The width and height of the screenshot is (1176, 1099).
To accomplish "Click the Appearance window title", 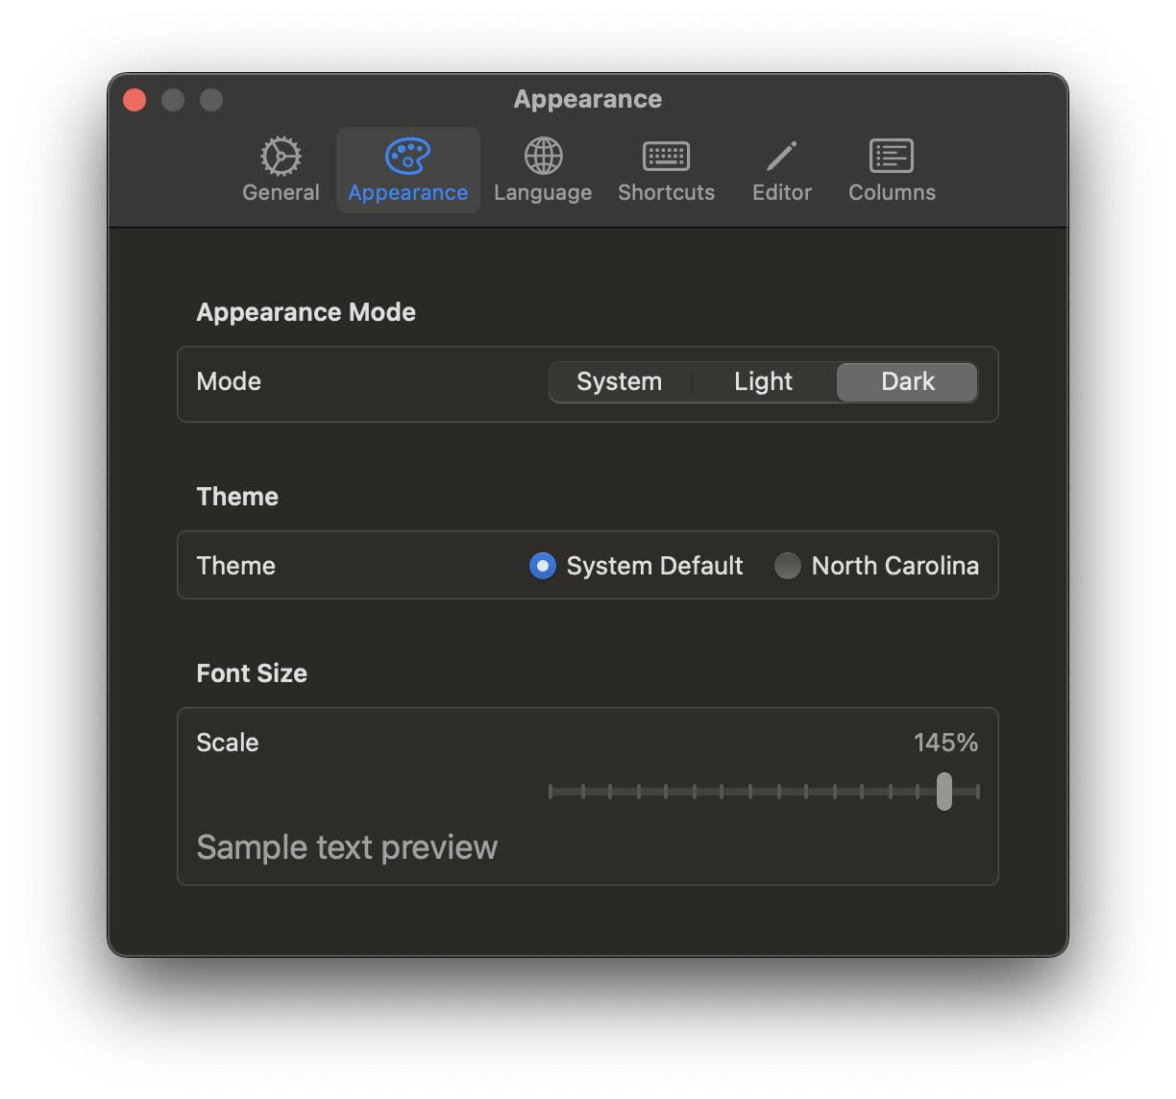I will coord(587,98).
